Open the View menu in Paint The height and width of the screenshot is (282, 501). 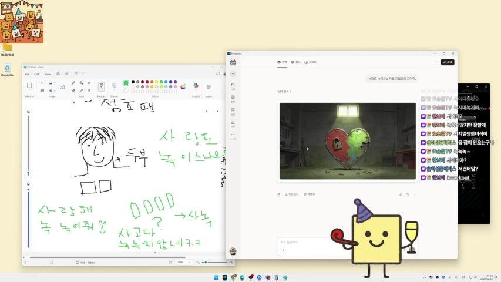(x=48, y=74)
